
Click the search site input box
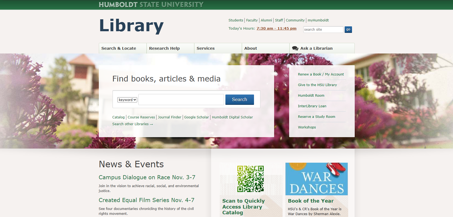[323, 29]
